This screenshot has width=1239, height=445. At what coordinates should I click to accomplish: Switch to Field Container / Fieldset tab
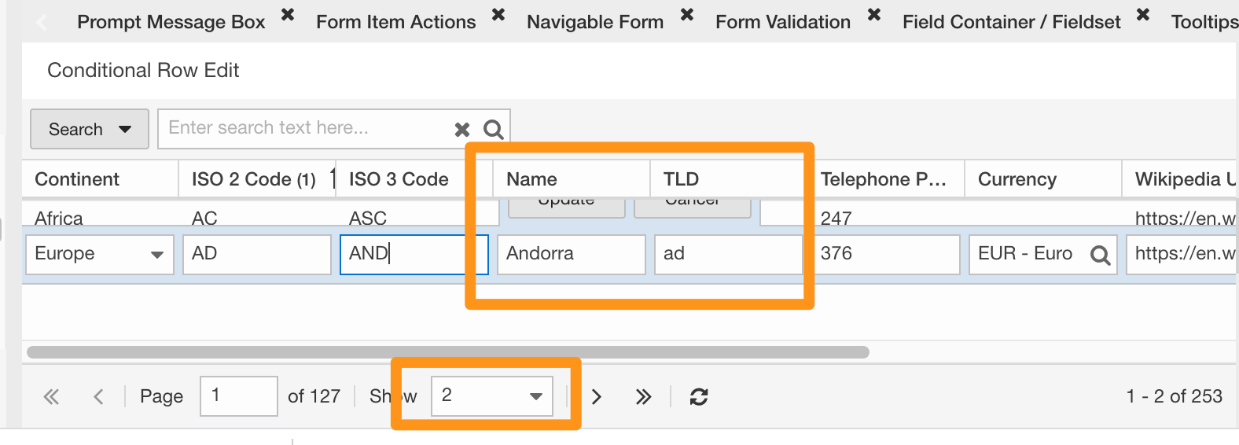click(x=1012, y=22)
